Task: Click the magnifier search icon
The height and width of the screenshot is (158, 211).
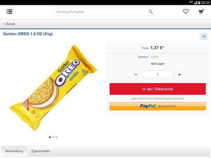Action: [x=150, y=12]
